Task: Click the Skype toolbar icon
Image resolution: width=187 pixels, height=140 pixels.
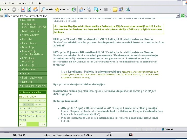Action: pos(96,10)
